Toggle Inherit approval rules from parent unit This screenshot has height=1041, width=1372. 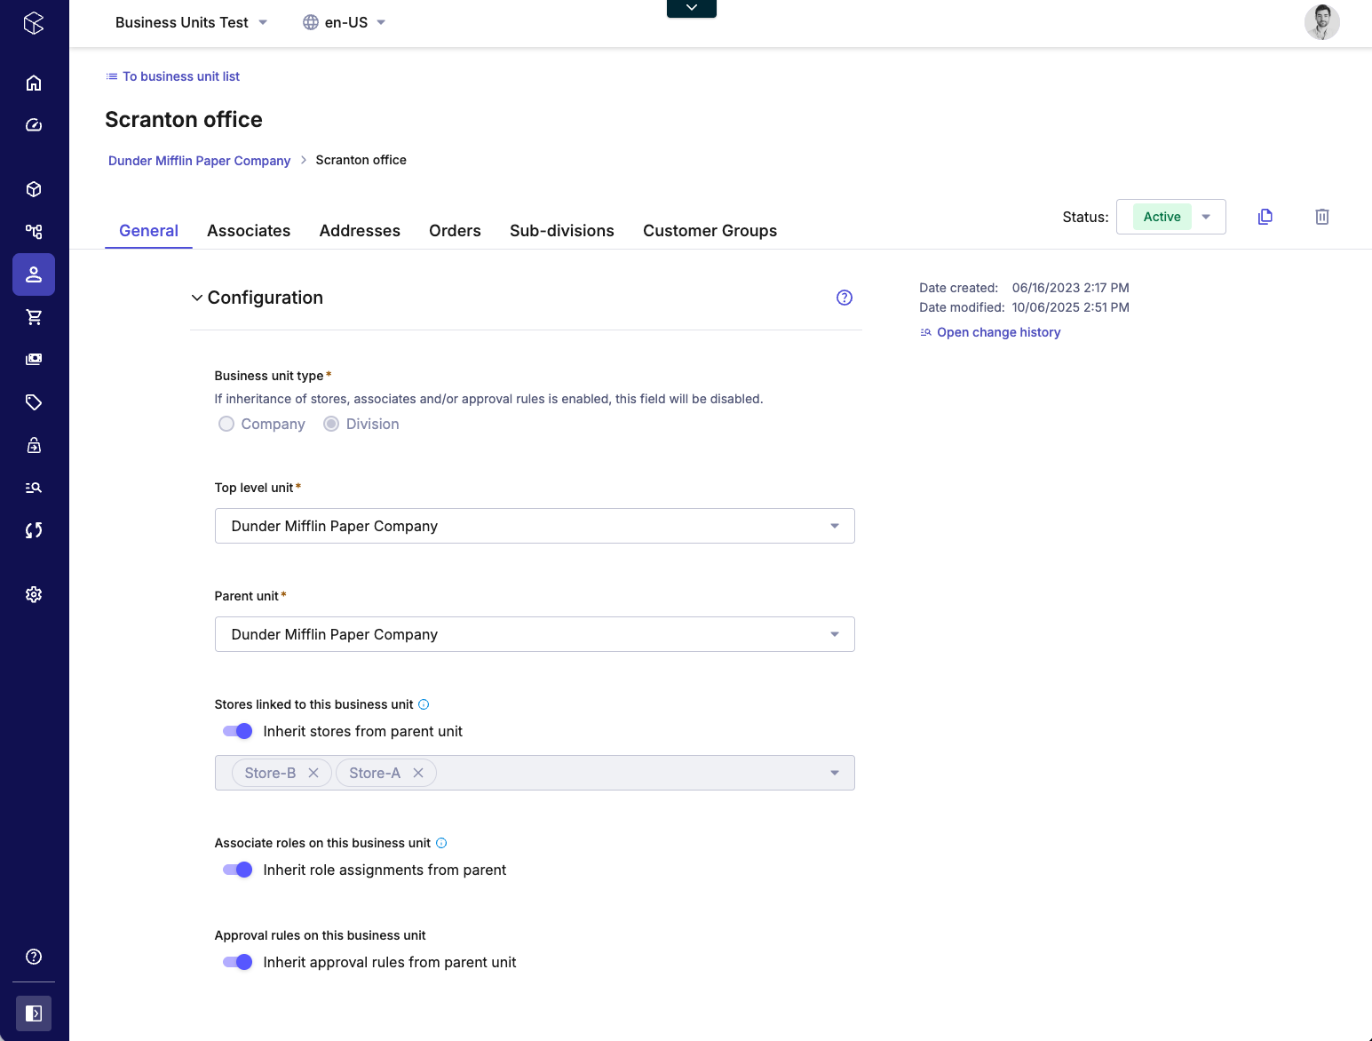(x=238, y=962)
